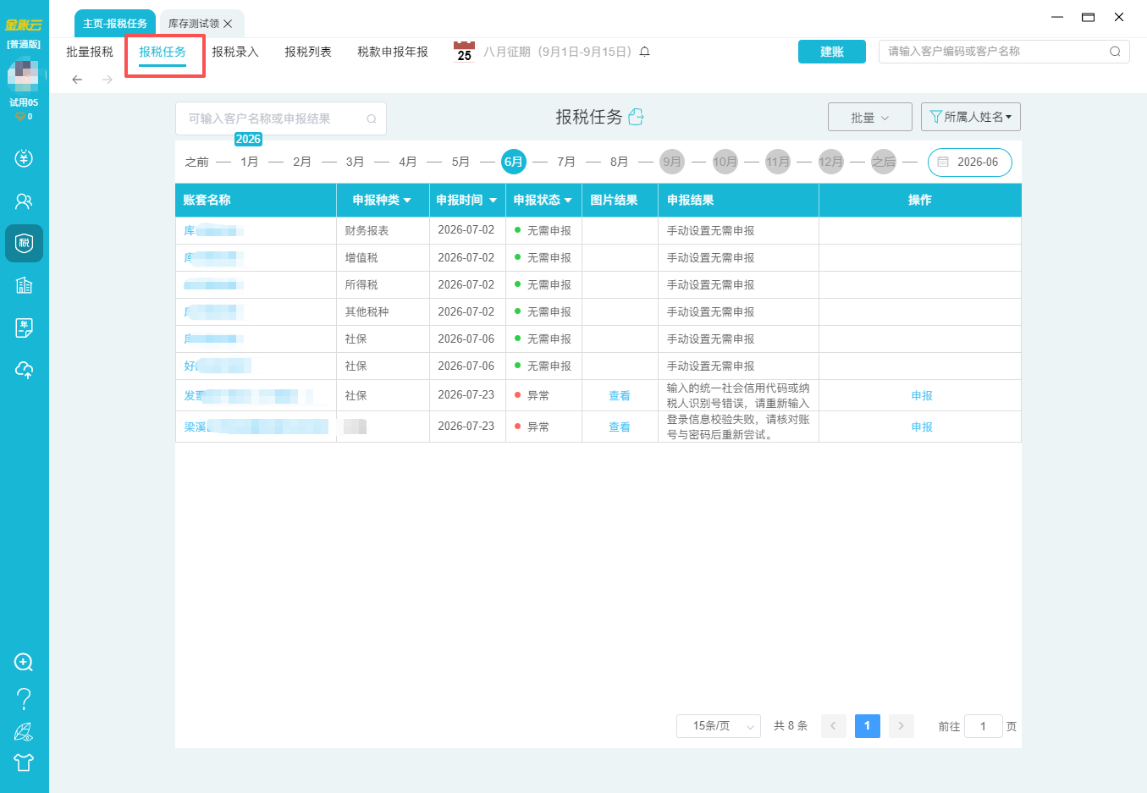
Task: Click 查看 in the 2026-07-23 发票 row
Action: [620, 396]
